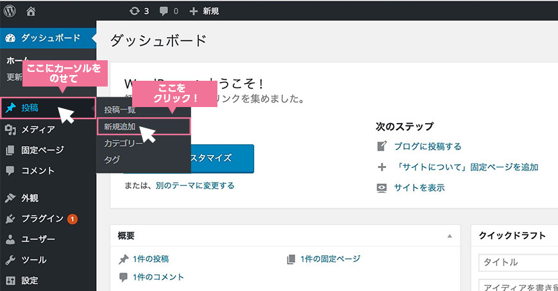
Task: Select カテゴリー in the submenu
Action: coord(124,143)
